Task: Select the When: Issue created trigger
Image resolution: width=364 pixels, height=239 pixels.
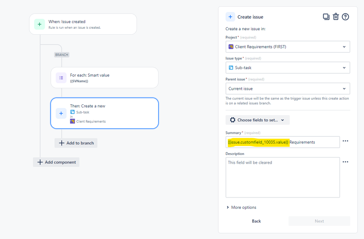Action: point(83,24)
